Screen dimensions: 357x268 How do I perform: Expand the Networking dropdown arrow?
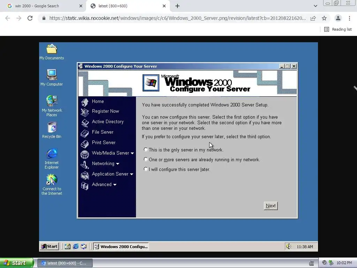118,164
